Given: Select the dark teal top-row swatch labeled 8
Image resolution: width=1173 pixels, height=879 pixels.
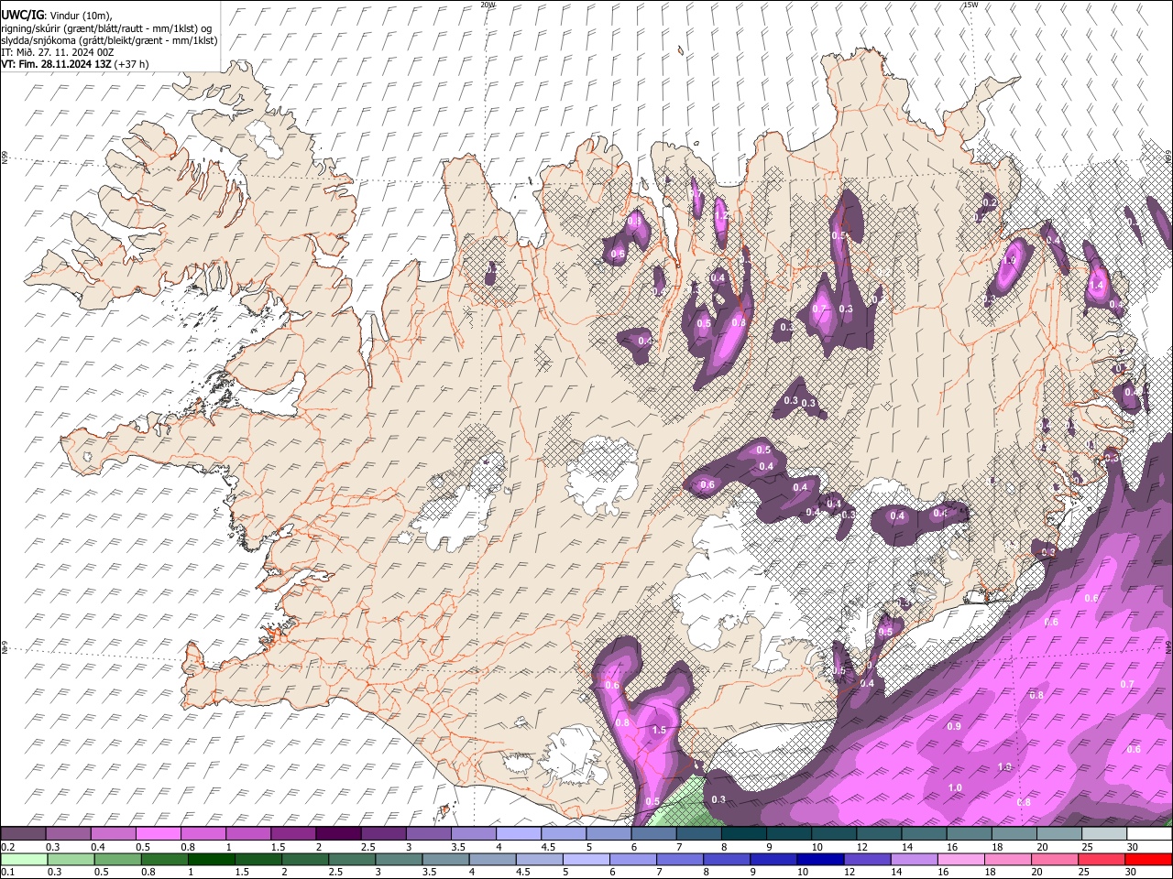Looking at the screenshot, I should click(x=743, y=834).
